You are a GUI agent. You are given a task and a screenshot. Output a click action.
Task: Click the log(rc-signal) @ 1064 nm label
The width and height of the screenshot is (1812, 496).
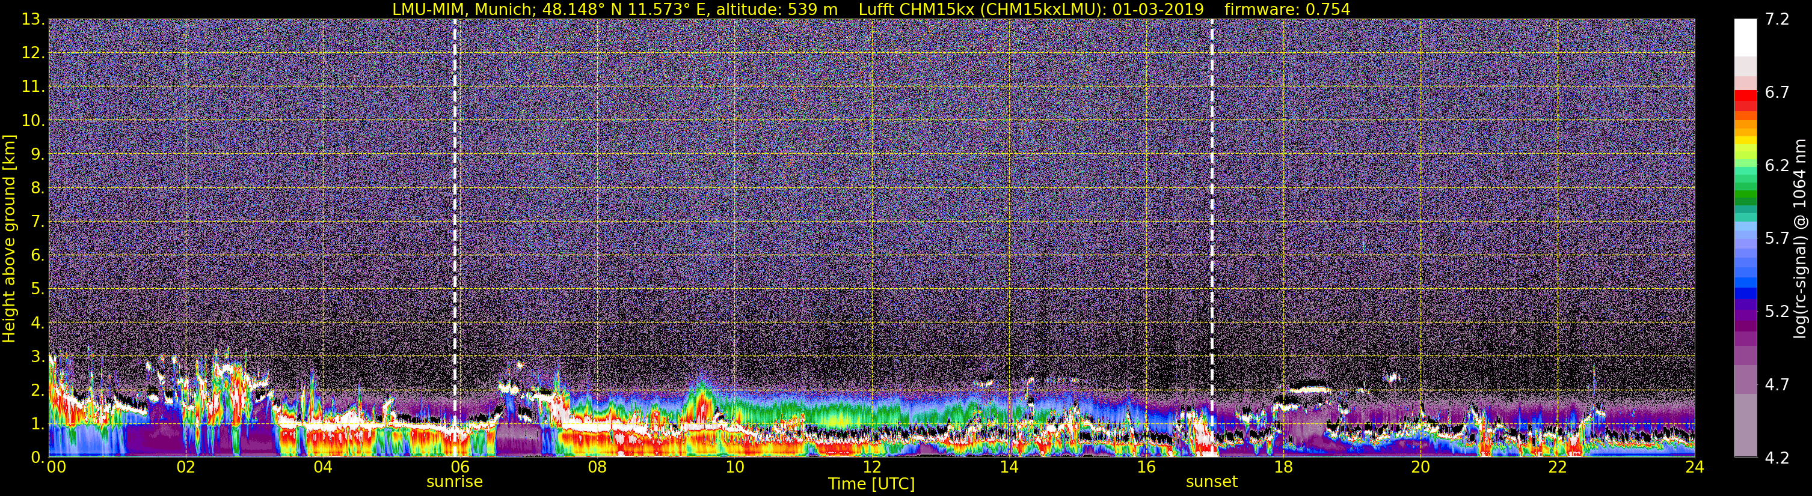[x=1801, y=239]
